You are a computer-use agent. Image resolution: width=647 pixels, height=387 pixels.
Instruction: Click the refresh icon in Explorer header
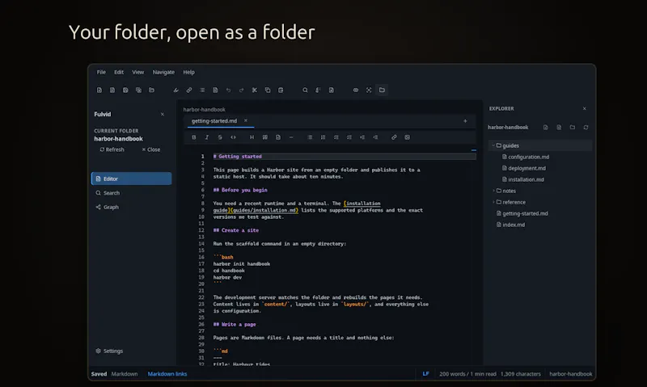point(586,128)
